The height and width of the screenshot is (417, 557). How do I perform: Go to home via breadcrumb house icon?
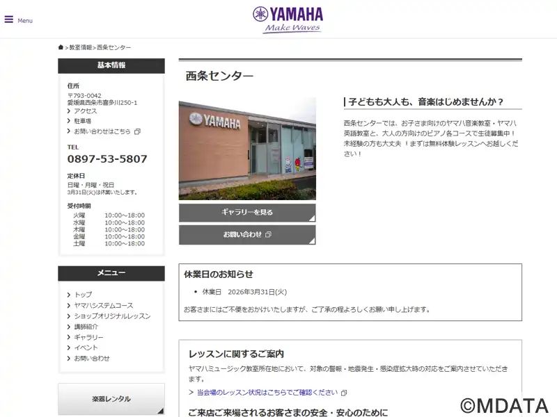coord(61,47)
